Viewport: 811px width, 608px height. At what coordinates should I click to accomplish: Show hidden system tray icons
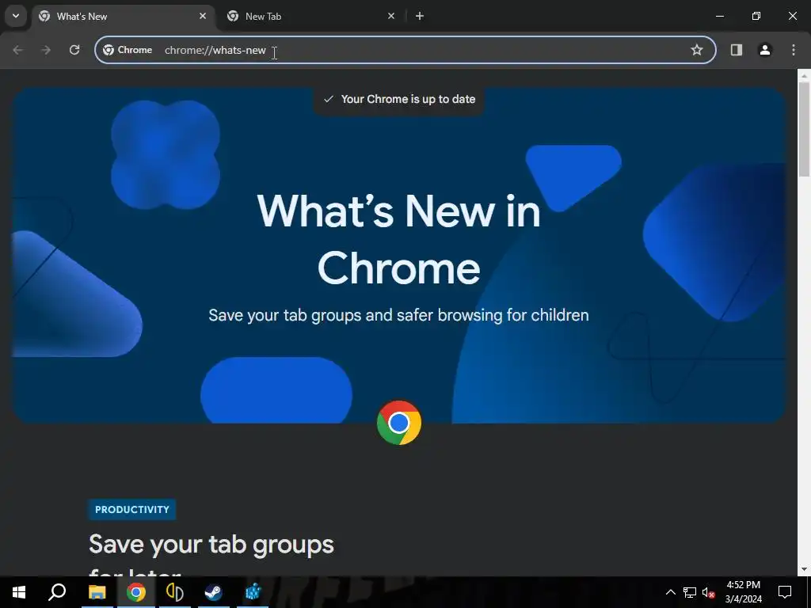tap(670, 592)
